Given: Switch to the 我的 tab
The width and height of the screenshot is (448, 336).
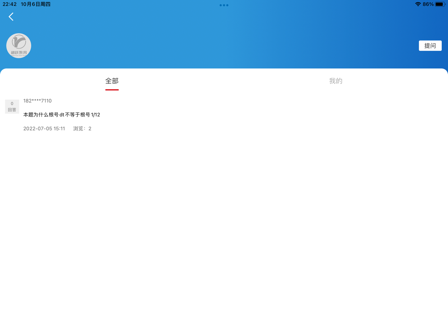Looking at the screenshot, I should coord(336,81).
